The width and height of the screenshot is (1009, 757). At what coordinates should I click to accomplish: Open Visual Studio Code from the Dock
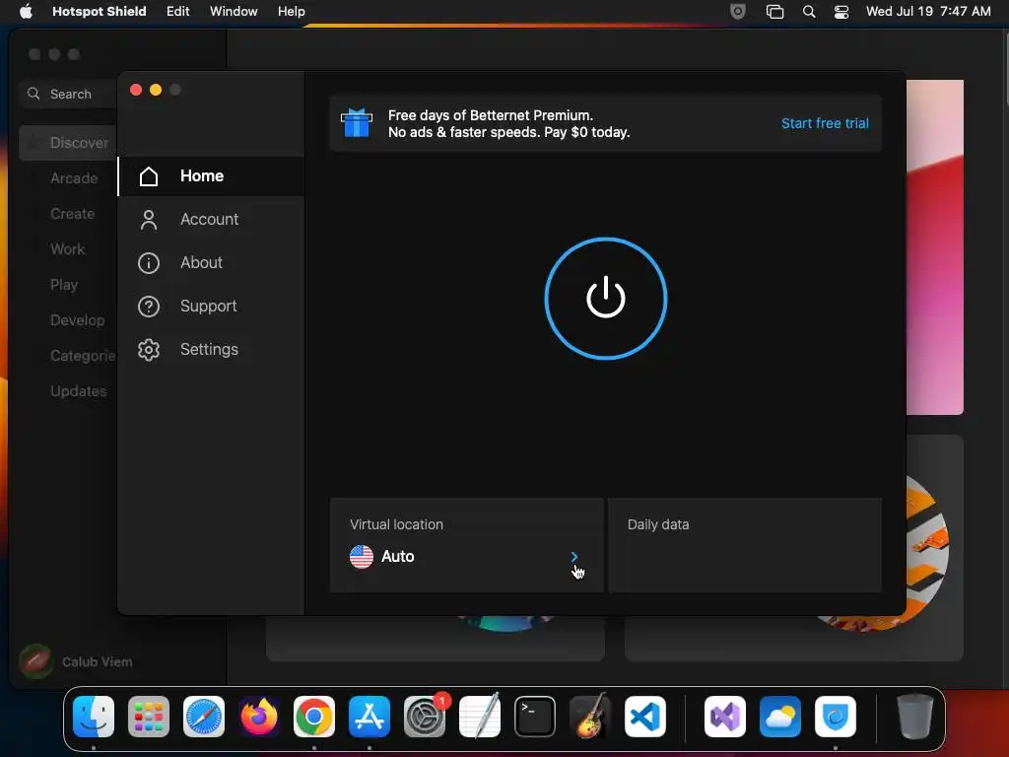click(x=645, y=717)
